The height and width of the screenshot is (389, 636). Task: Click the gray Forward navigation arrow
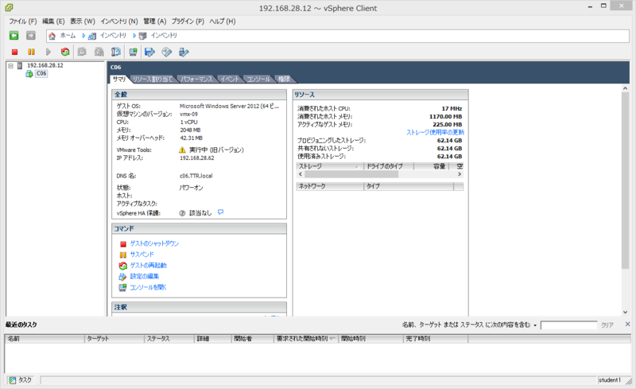pyautogui.click(x=31, y=36)
